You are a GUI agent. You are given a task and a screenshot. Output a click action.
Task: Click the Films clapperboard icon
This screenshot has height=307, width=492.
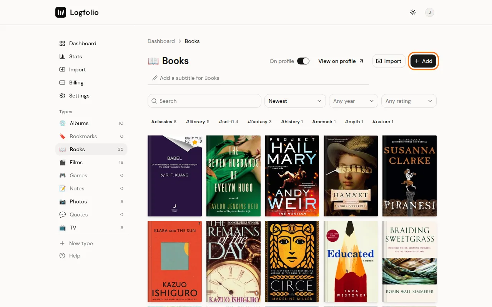(x=62, y=162)
